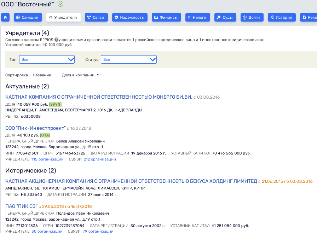Click the EGRUL question mark help icon

coord(56,40)
